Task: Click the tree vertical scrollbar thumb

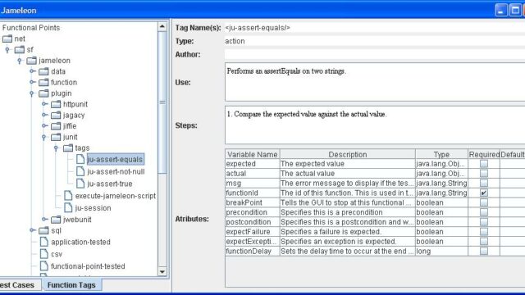Action: [162, 102]
